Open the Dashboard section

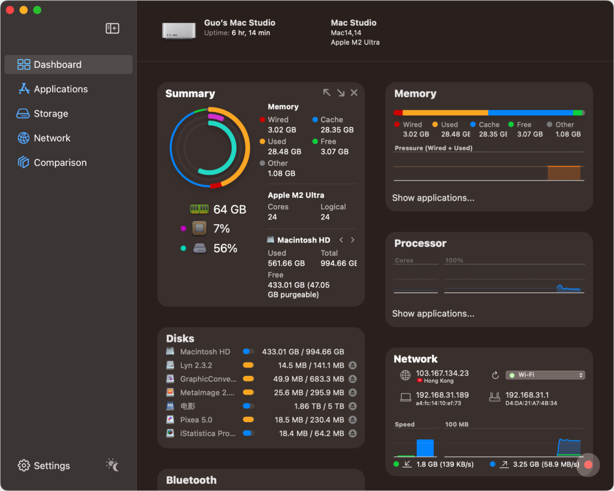[x=68, y=65]
